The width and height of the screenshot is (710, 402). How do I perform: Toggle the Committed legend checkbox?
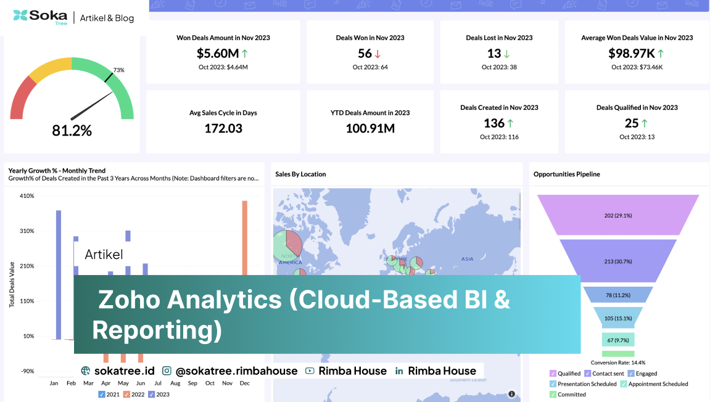click(553, 395)
